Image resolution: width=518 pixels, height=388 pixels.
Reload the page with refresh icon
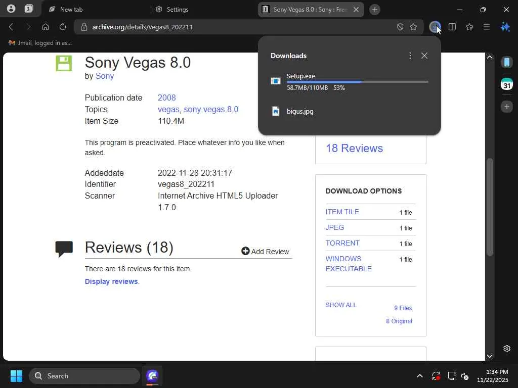[x=63, y=27]
